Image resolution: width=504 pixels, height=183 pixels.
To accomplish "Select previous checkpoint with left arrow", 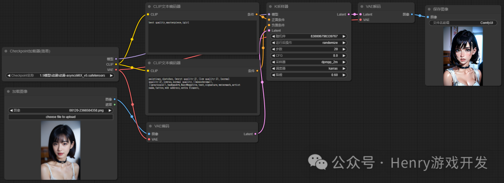I will tap(9, 75).
